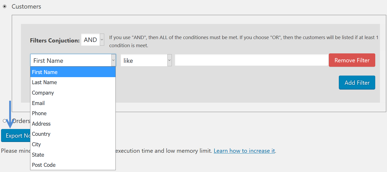This screenshot has height=172, width=387.
Task: Collapse the First Name field dropdown
Action: pyautogui.click(x=73, y=60)
